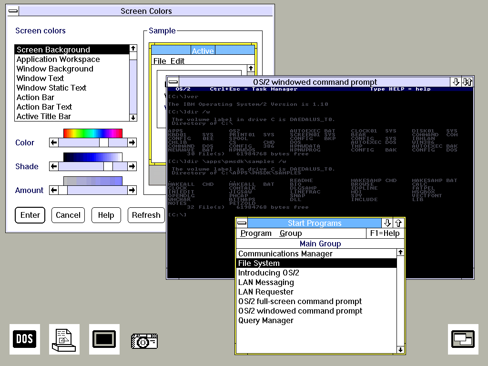488x366 pixels.
Task: Open the Program menu in Start Programs
Action: (256, 234)
